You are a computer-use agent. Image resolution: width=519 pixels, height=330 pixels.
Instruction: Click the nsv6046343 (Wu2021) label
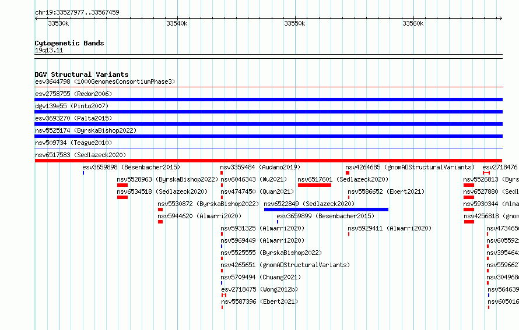pyautogui.click(x=254, y=179)
